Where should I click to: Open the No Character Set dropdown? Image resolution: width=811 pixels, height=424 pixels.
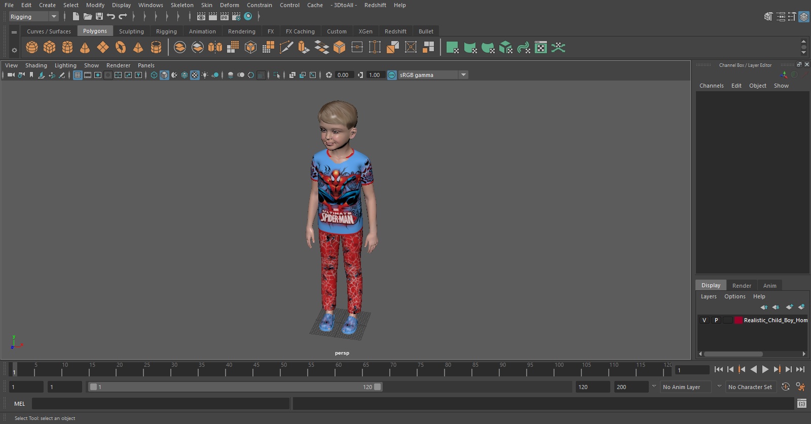pyautogui.click(x=750, y=387)
